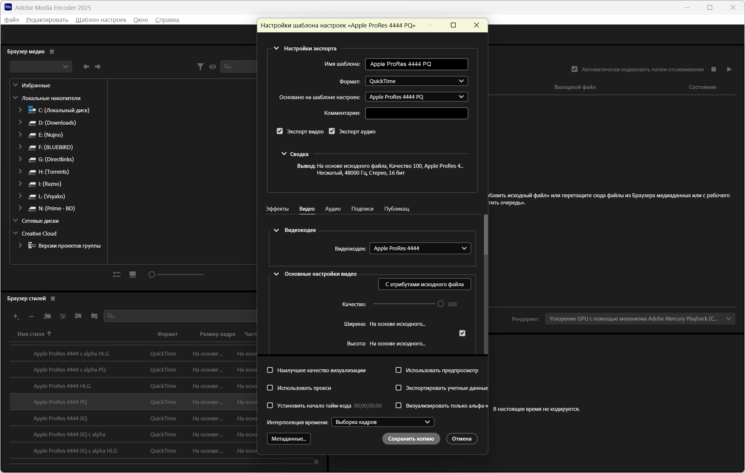
Task: Open the Видеокодек Apple ProRes 4444 dropdown
Action: tap(420, 248)
